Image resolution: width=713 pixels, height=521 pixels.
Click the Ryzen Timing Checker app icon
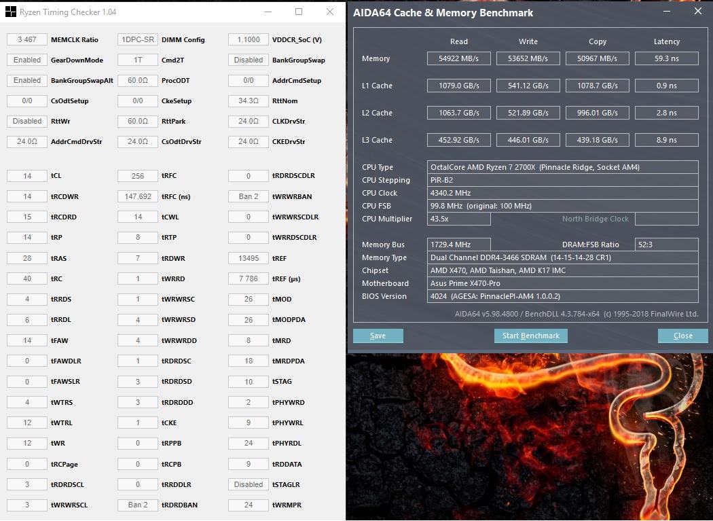[x=10, y=12]
